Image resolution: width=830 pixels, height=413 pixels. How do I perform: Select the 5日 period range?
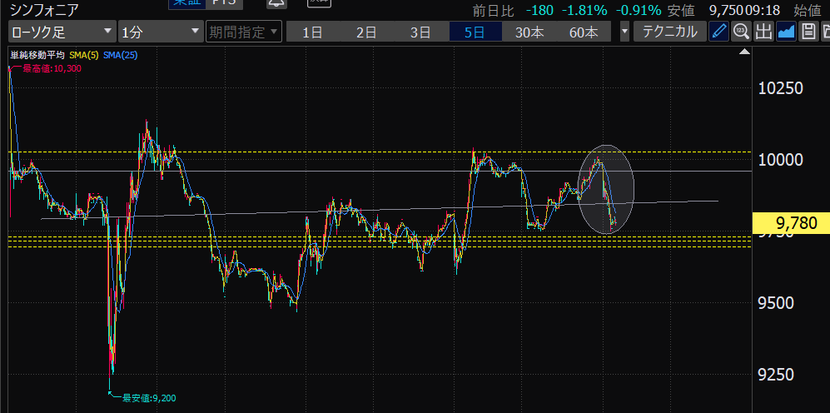(475, 32)
